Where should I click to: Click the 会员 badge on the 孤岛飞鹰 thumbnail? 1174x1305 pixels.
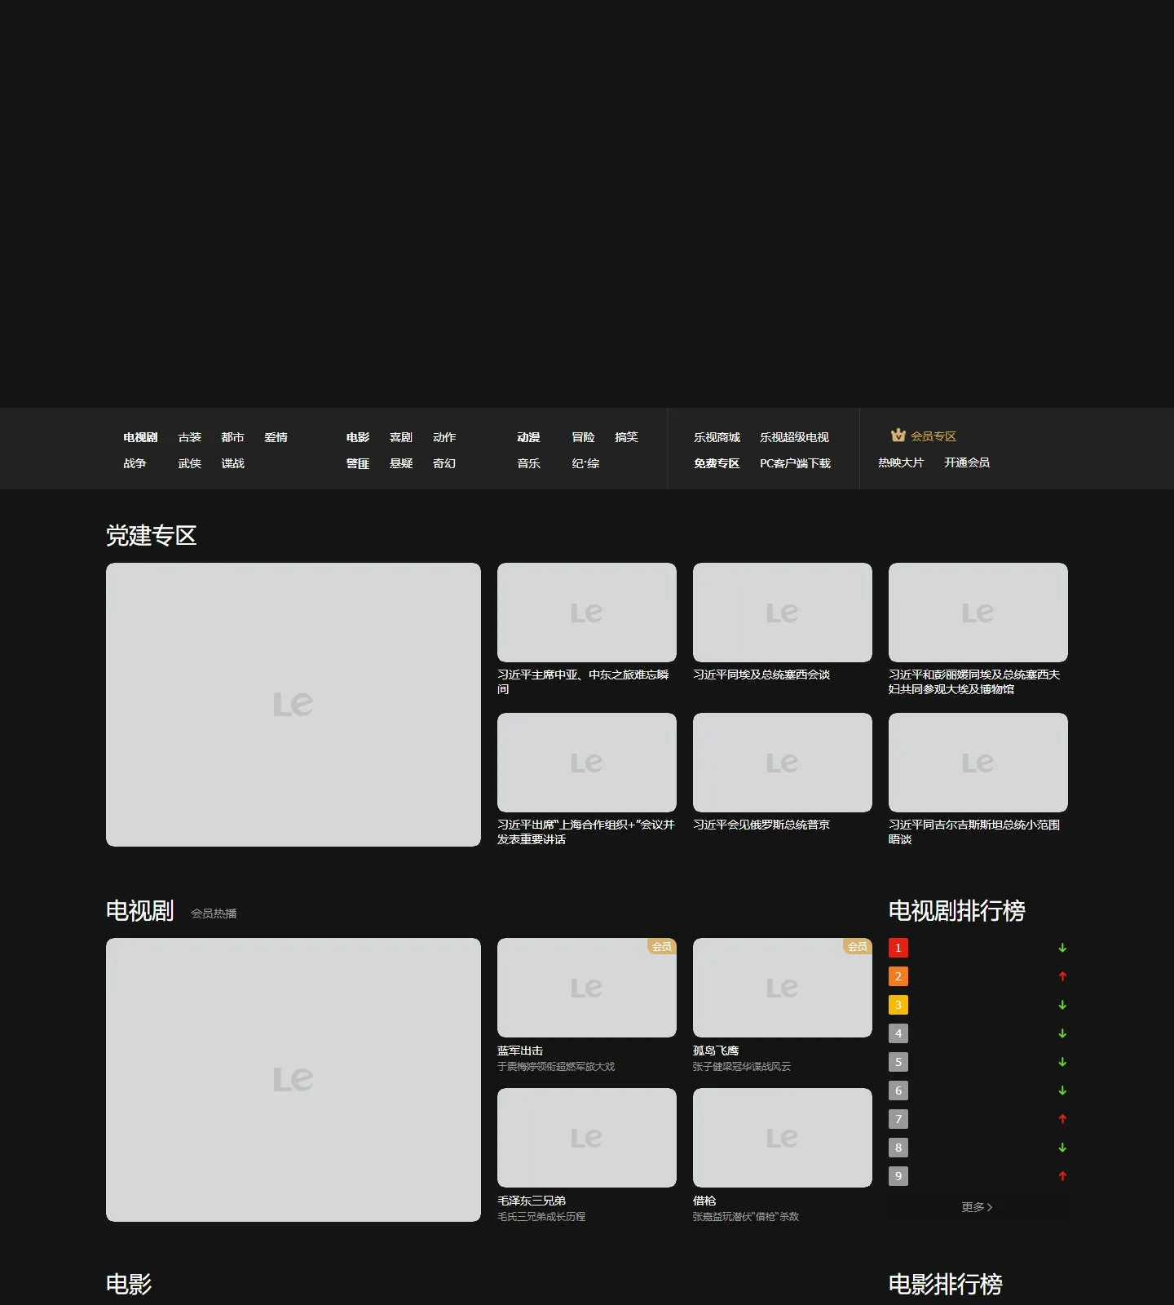point(858,946)
